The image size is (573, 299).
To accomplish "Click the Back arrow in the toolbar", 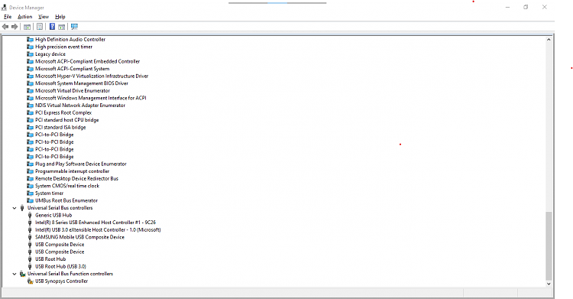I will click(5, 26).
